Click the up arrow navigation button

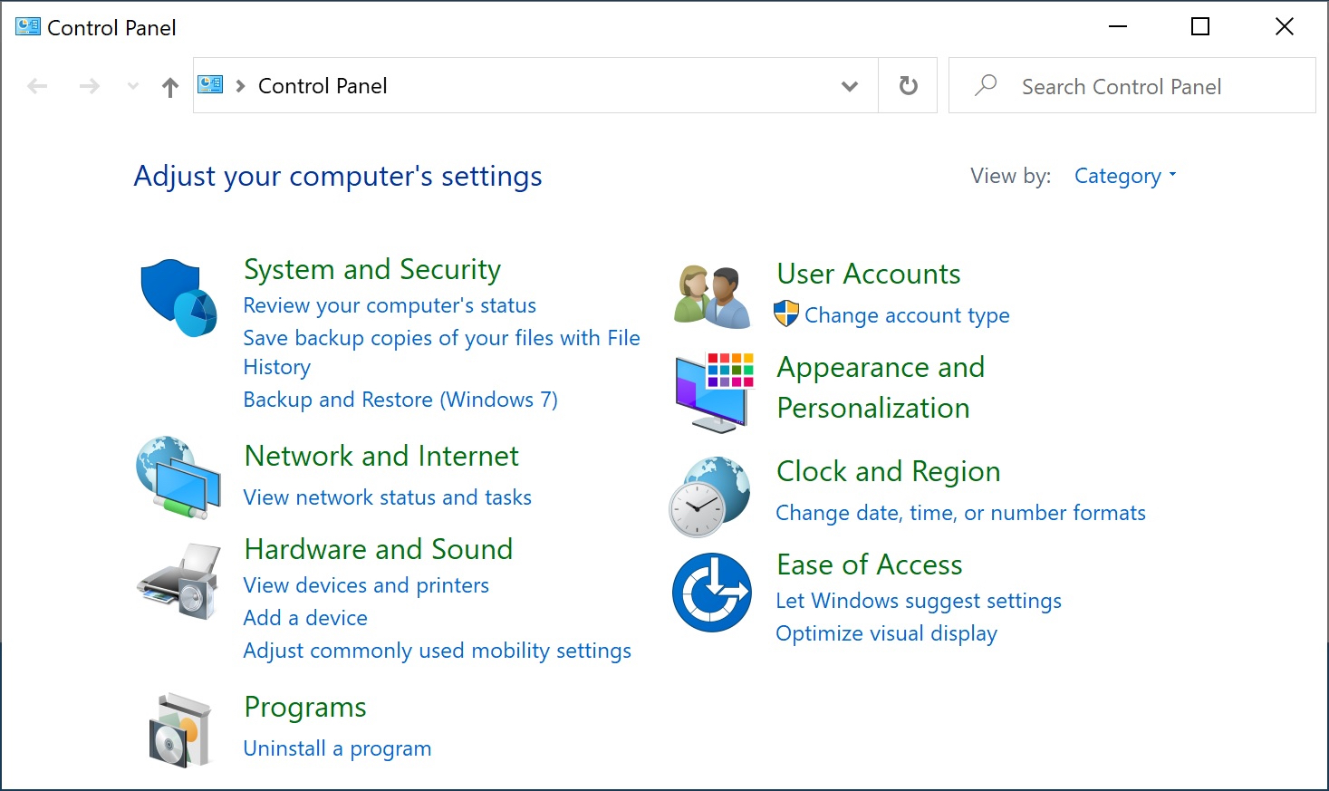[x=169, y=85]
